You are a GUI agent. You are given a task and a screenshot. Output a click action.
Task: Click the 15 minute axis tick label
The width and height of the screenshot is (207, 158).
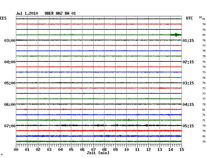[182, 150]
